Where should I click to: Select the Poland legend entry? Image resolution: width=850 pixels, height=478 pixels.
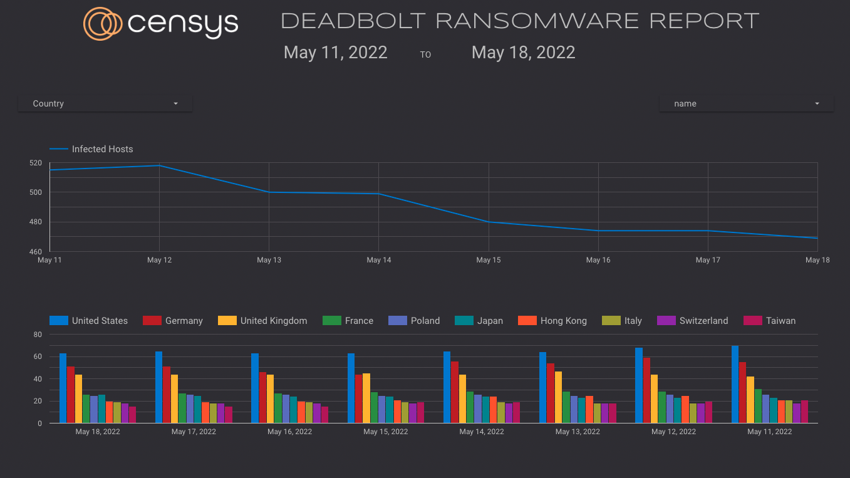[415, 320]
